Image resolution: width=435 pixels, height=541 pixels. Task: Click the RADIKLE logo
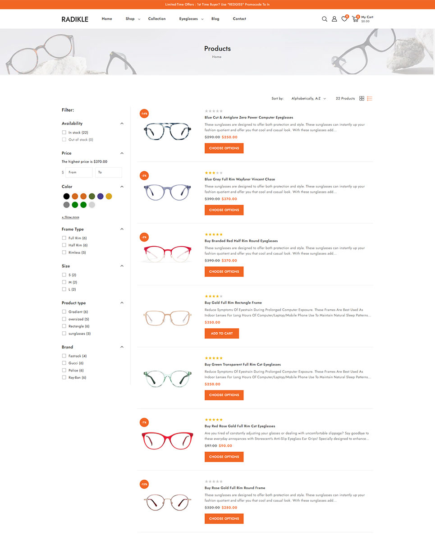click(75, 19)
